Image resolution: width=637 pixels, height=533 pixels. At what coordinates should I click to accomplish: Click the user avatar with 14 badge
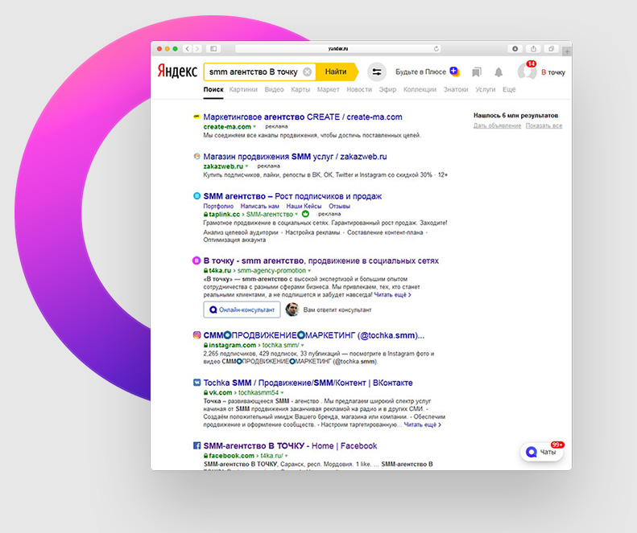[527, 71]
